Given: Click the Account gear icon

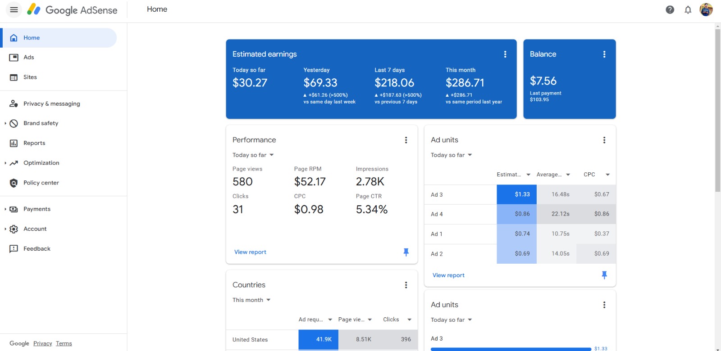Looking at the screenshot, I should point(14,229).
